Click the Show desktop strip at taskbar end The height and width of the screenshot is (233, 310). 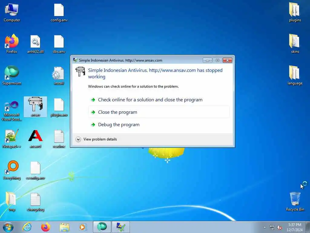(308, 227)
